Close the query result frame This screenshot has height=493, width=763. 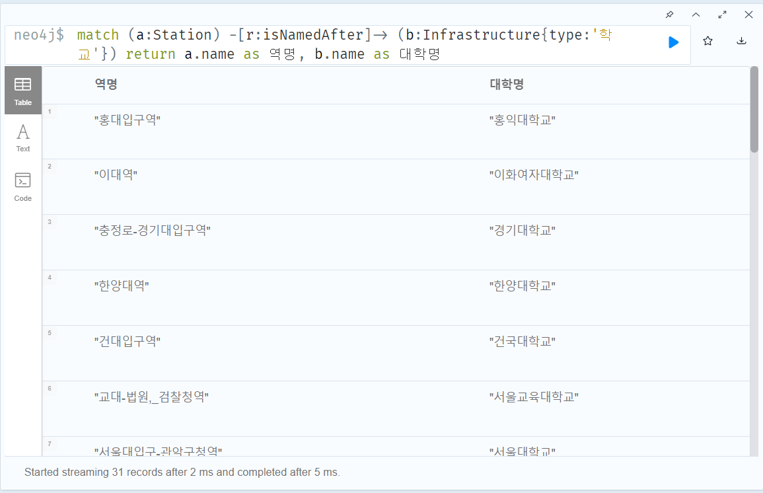pyautogui.click(x=748, y=14)
